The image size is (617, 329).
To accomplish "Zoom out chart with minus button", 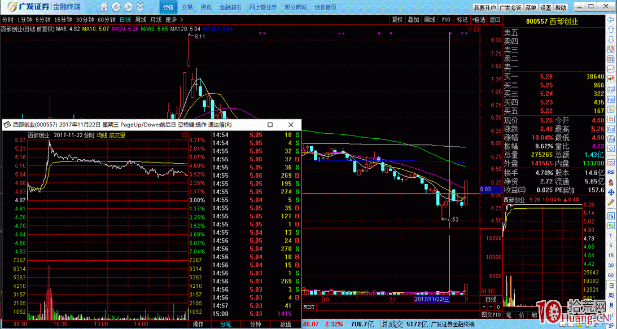I will (491, 307).
